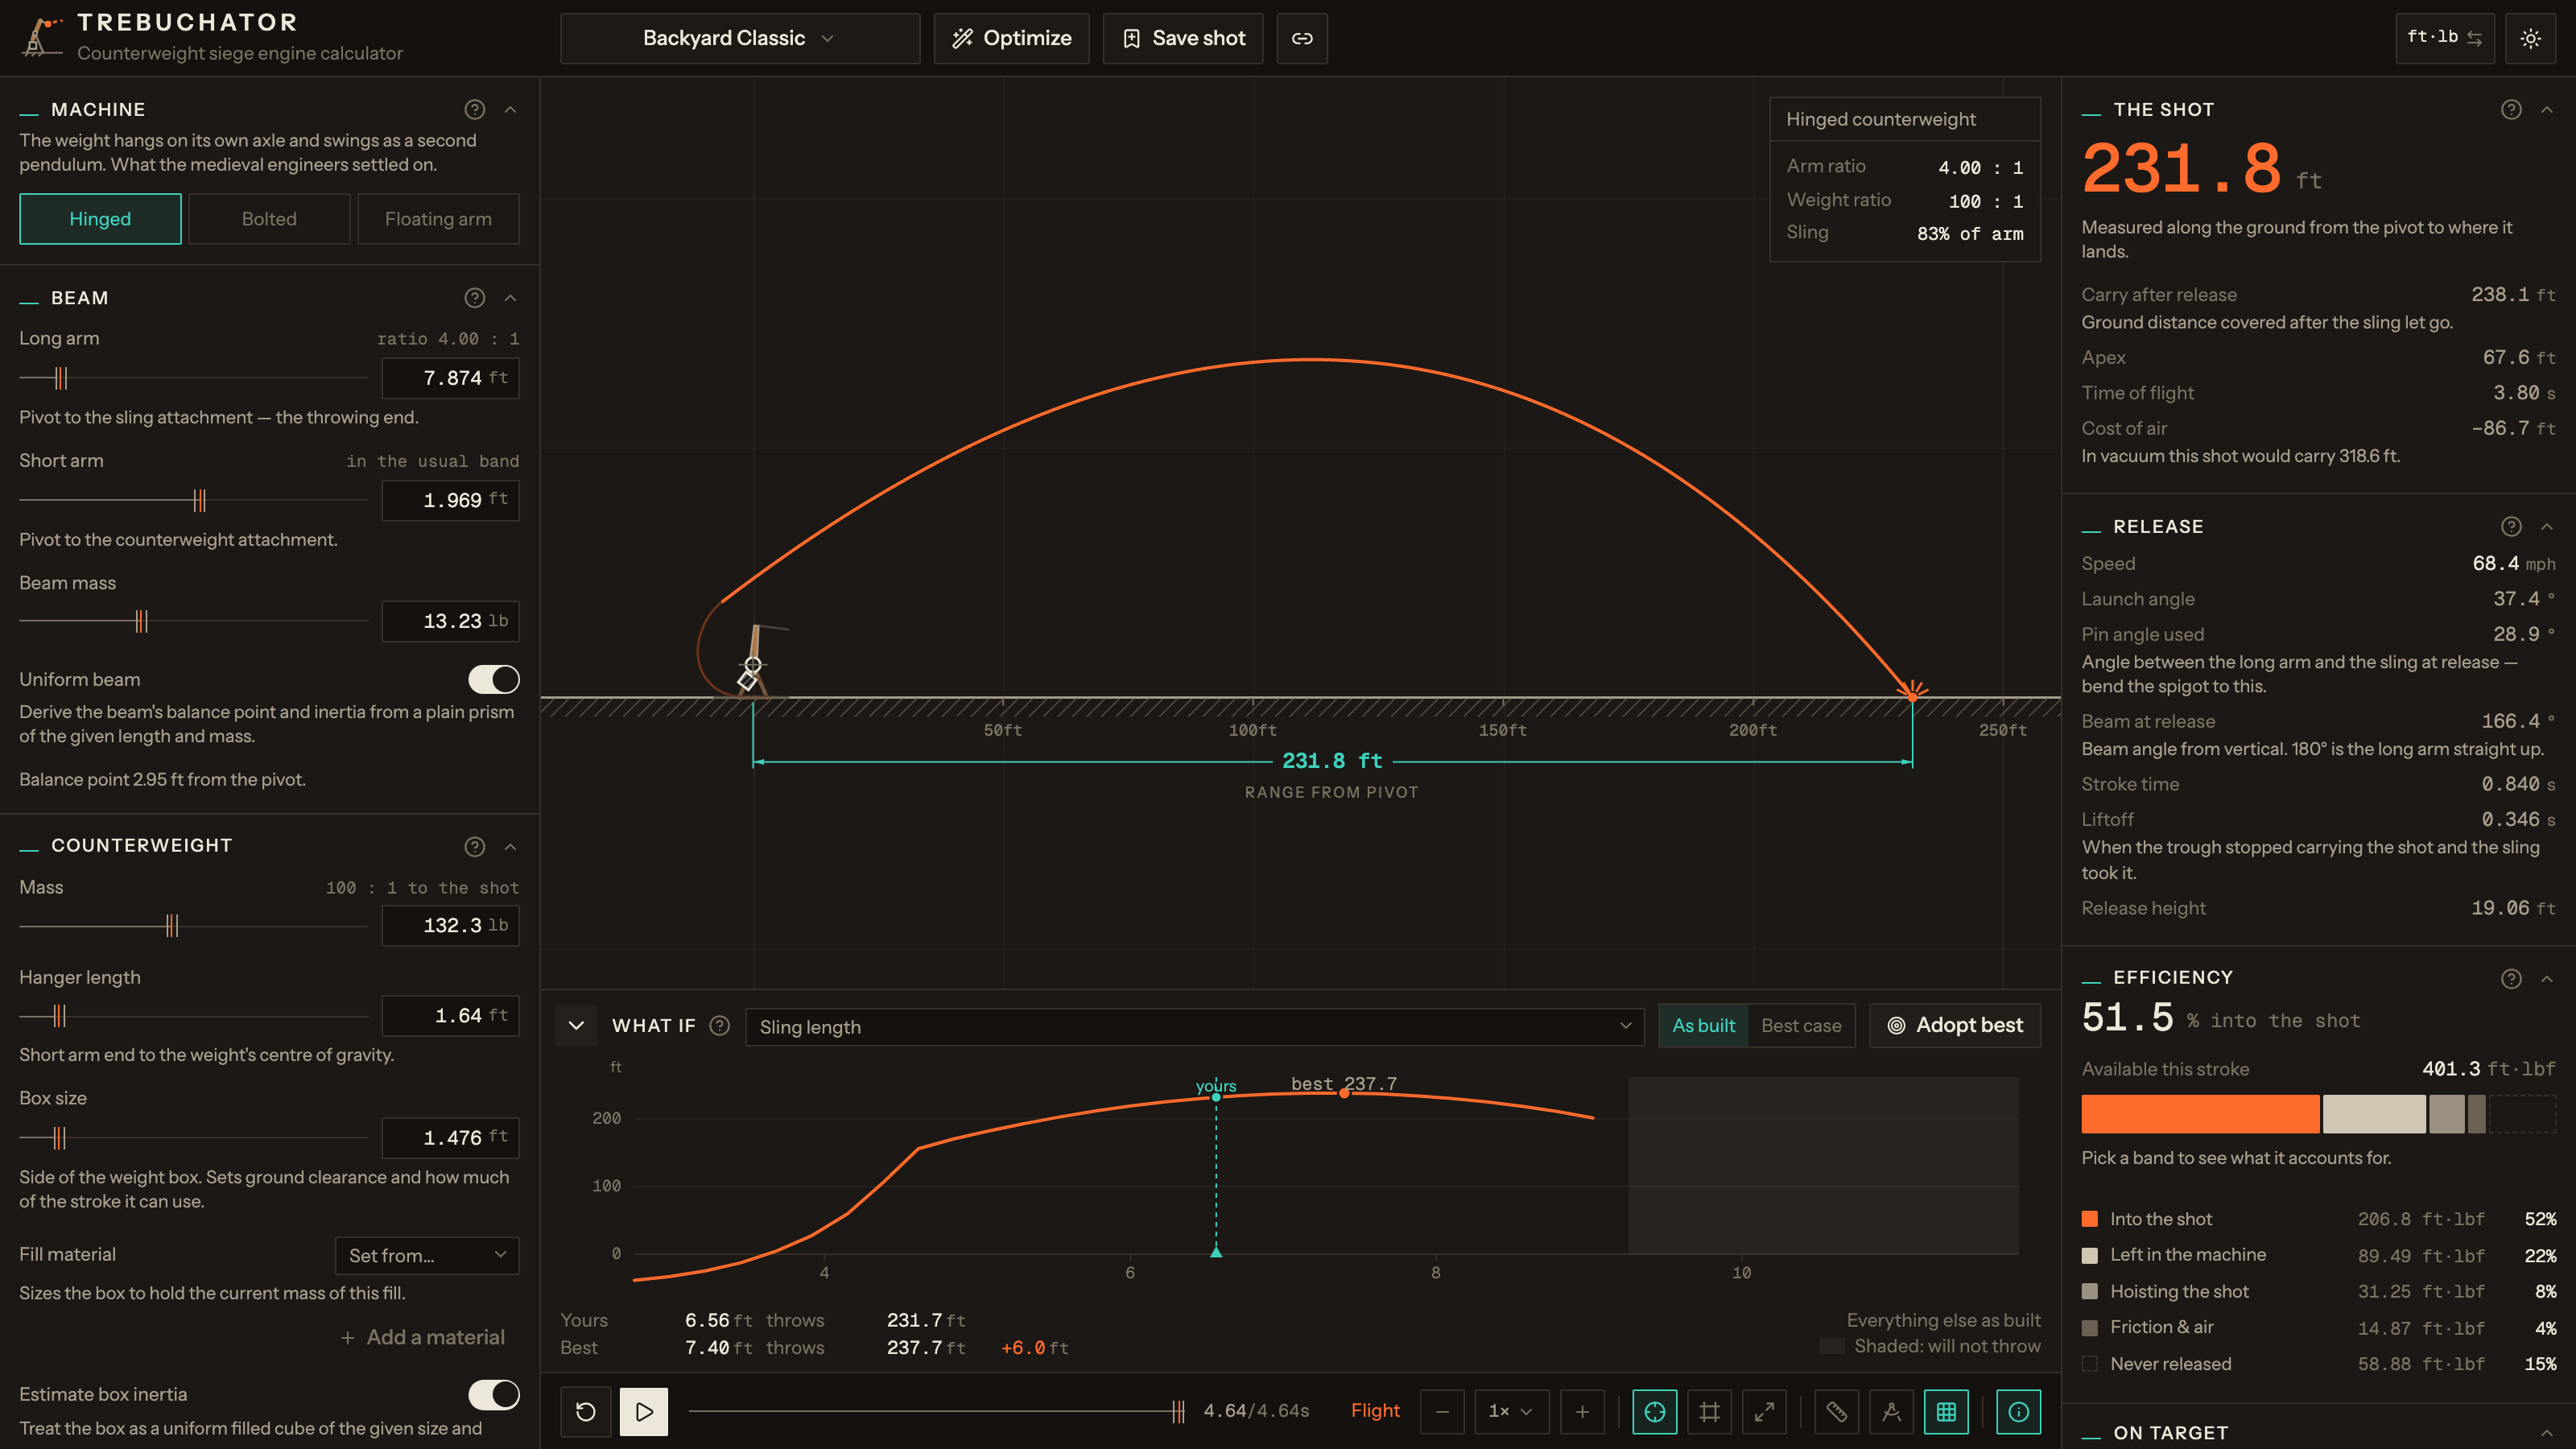Toggle the Estimate box inertia switch
Screen dimensions: 2576x1449
pyautogui.click(x=494, y=1394)
